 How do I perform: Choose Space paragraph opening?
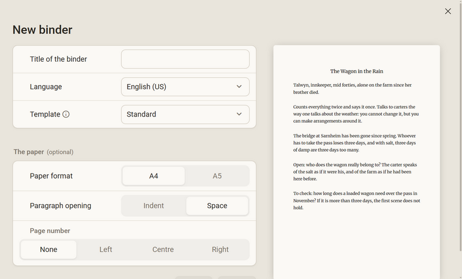[x=217, y=205]
